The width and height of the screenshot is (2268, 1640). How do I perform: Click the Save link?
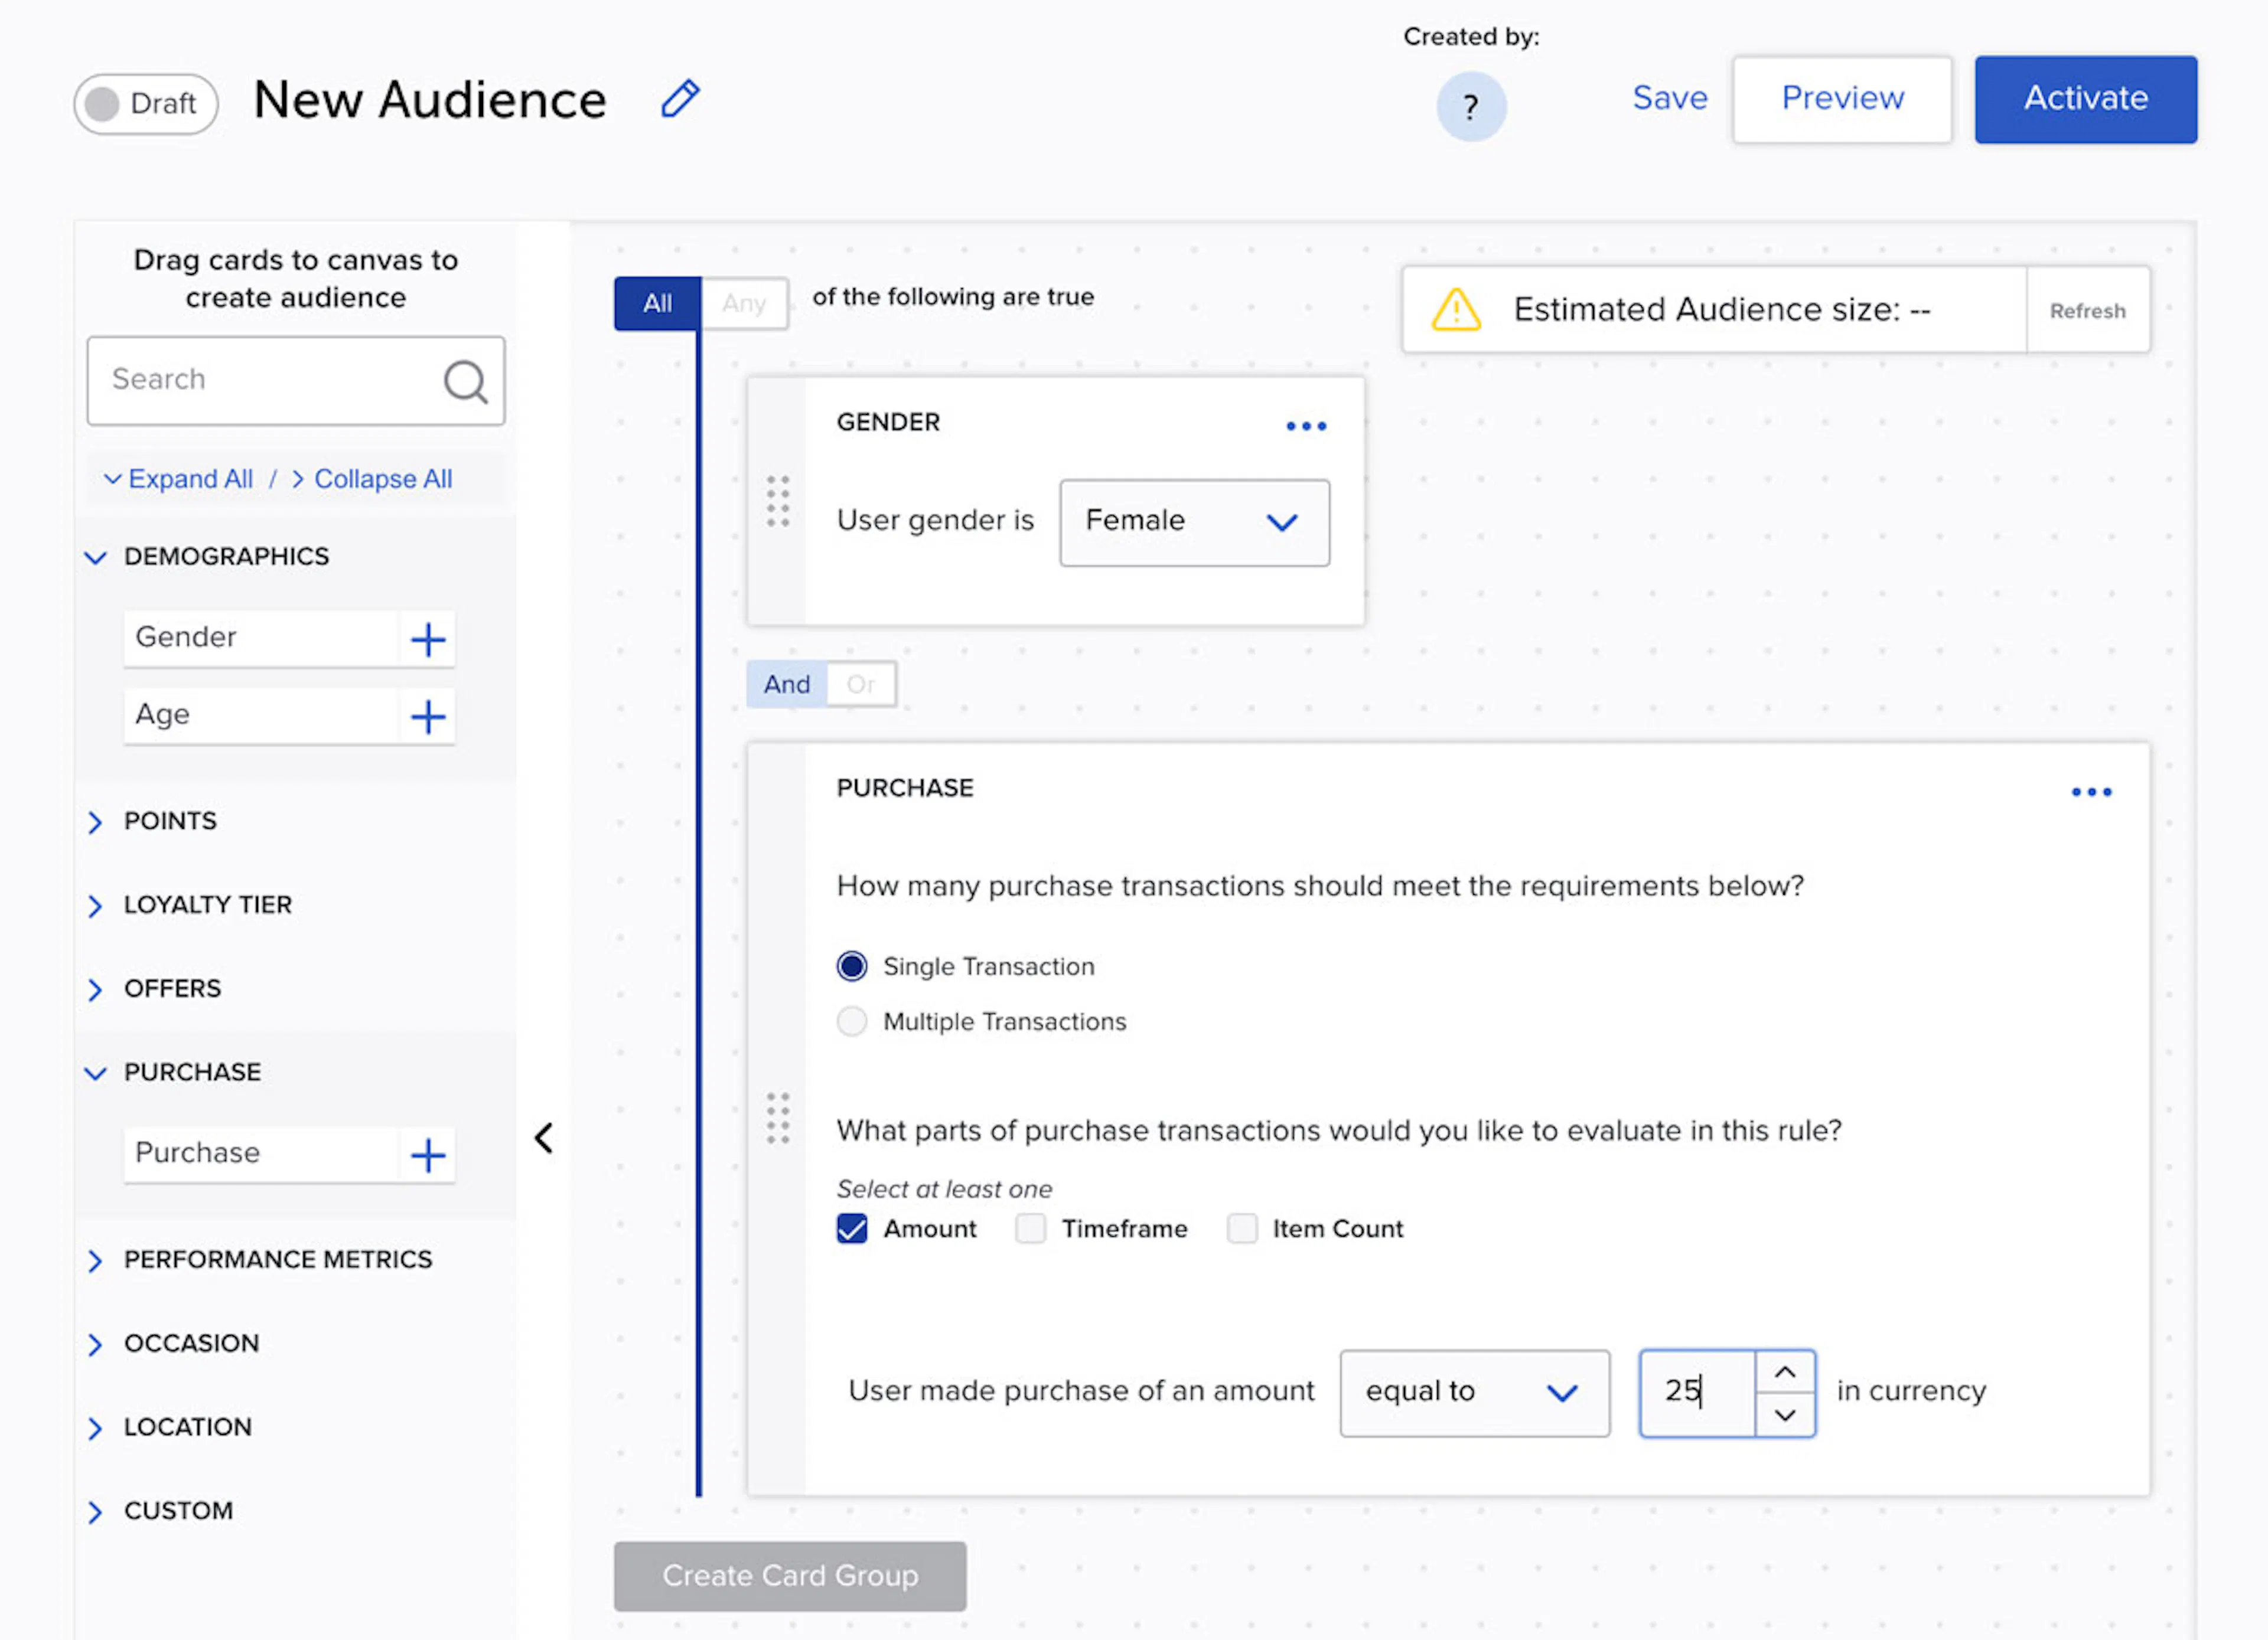pyautogui.click(x=1669, y=98)
